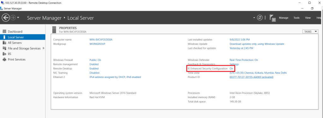Select the Dashboard sidebar icon
This screenshot has height=118, width=323.
tap(4, 32)
